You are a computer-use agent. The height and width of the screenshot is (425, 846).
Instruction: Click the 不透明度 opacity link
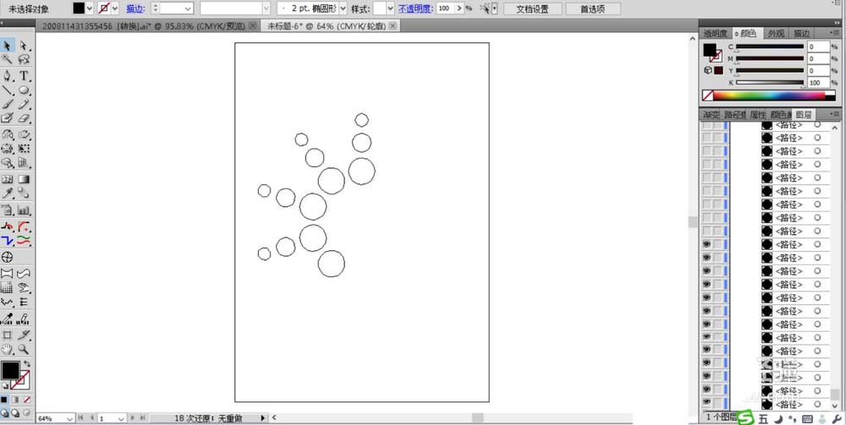click(415, 8)
